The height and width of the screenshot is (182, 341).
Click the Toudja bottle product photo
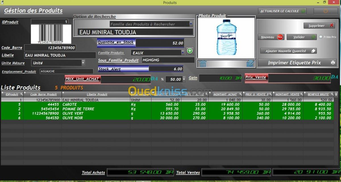(x=226, y=37)
